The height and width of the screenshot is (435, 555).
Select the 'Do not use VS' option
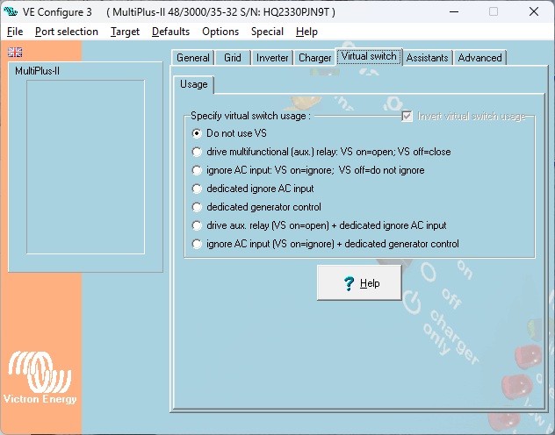point(197,133)
